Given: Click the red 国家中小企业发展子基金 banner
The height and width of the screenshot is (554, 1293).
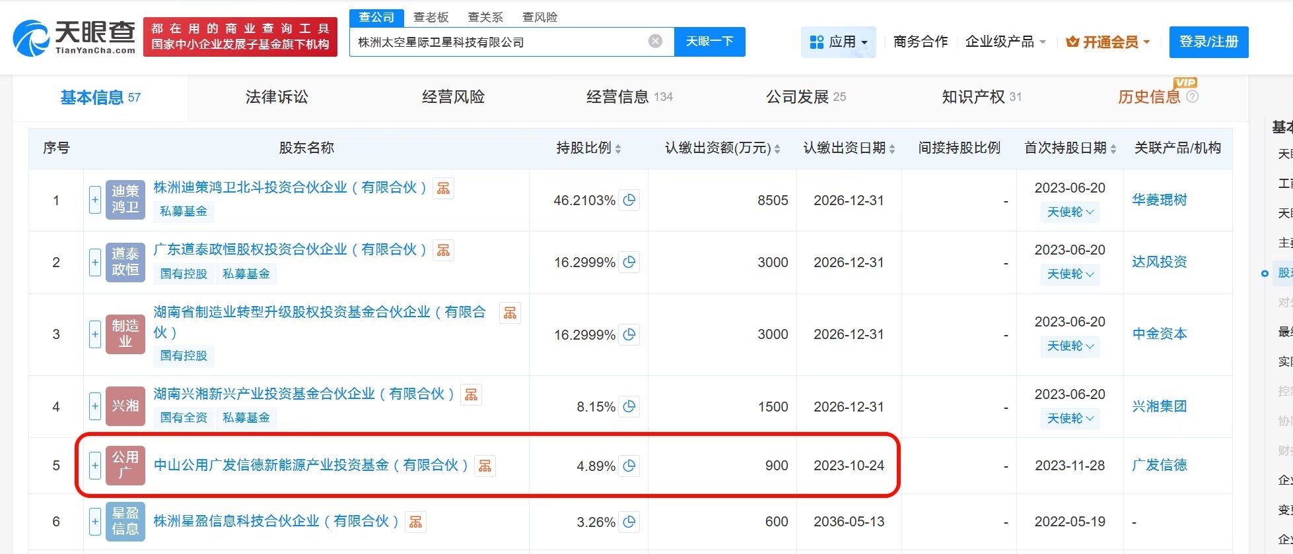Looking at the screenshot, I should (240, 36).
